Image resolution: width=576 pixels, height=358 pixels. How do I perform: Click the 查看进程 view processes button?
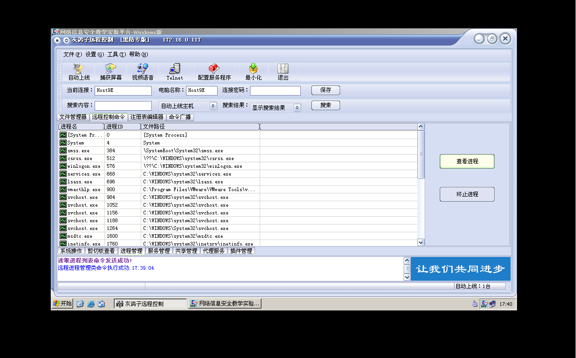point(467,161)
